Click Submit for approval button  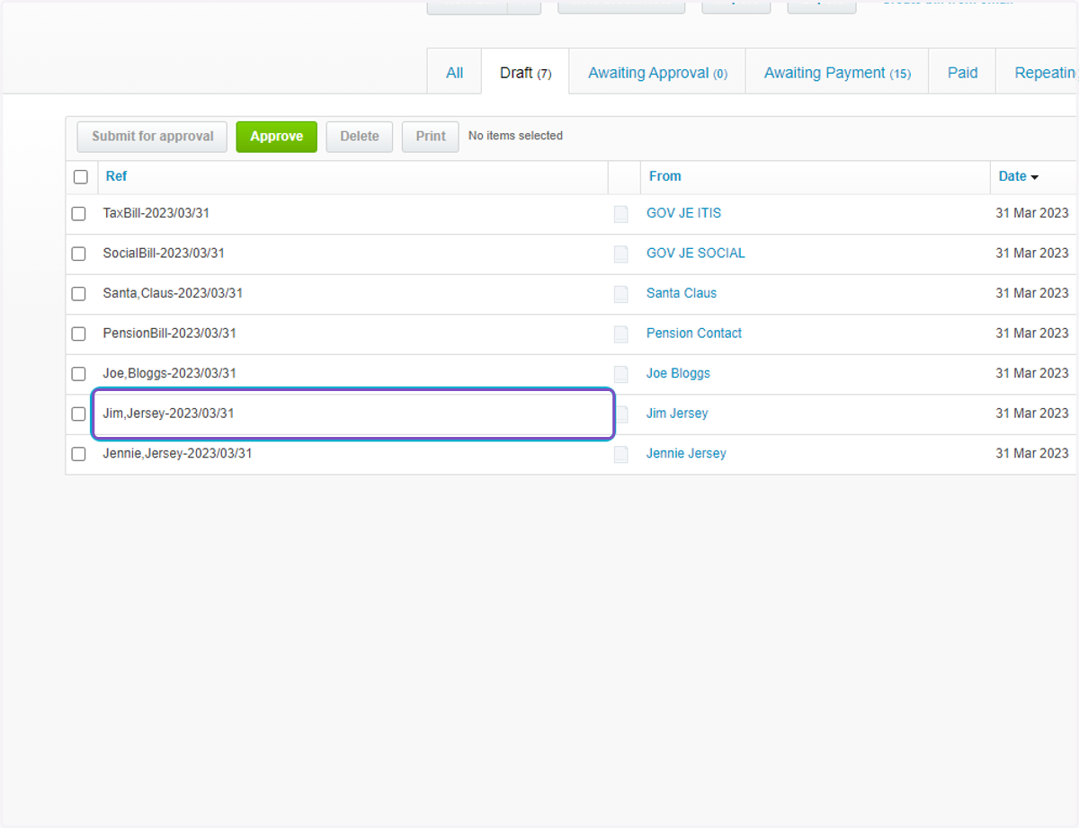(153, 137)
